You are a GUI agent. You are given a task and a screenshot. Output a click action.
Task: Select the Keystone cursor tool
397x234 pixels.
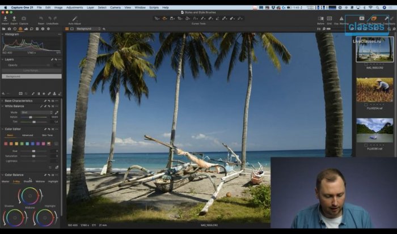195,19
